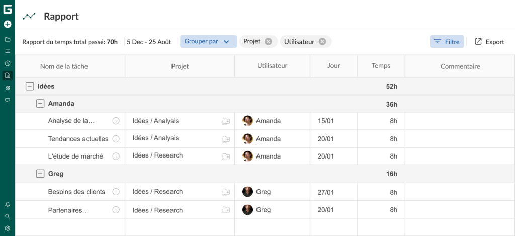The image size is (515, 236).
Task: Click the 36h total for Amanda
Action: point(391,105)
